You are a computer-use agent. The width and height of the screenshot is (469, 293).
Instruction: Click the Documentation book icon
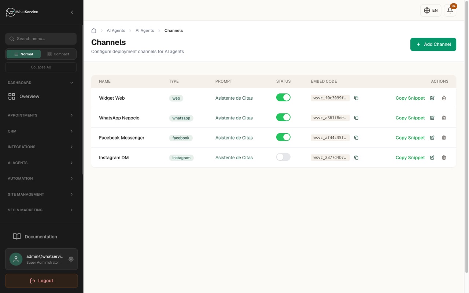click(x=17, y=237)
